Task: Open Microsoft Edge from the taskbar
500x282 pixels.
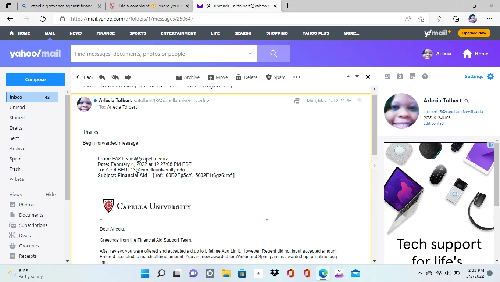Action: coord(323,273)
